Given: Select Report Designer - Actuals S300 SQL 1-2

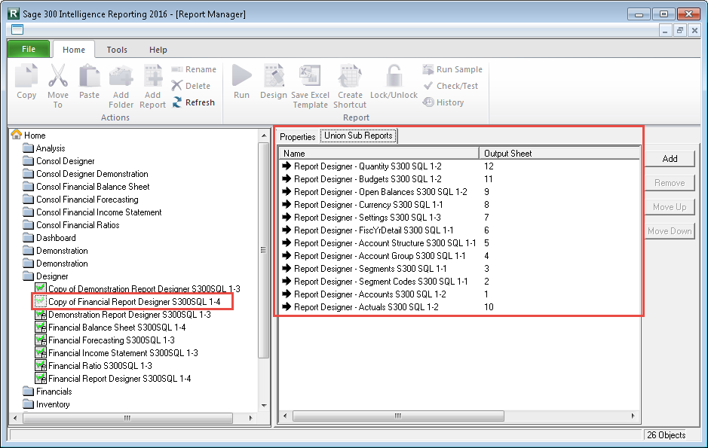Looking at the screenshot, I should click(360, 307).
